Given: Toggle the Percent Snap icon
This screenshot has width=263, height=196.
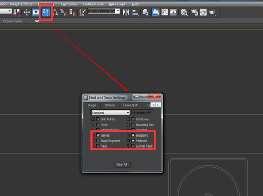Looking at the screenshot, I should (x=64, y=12).
